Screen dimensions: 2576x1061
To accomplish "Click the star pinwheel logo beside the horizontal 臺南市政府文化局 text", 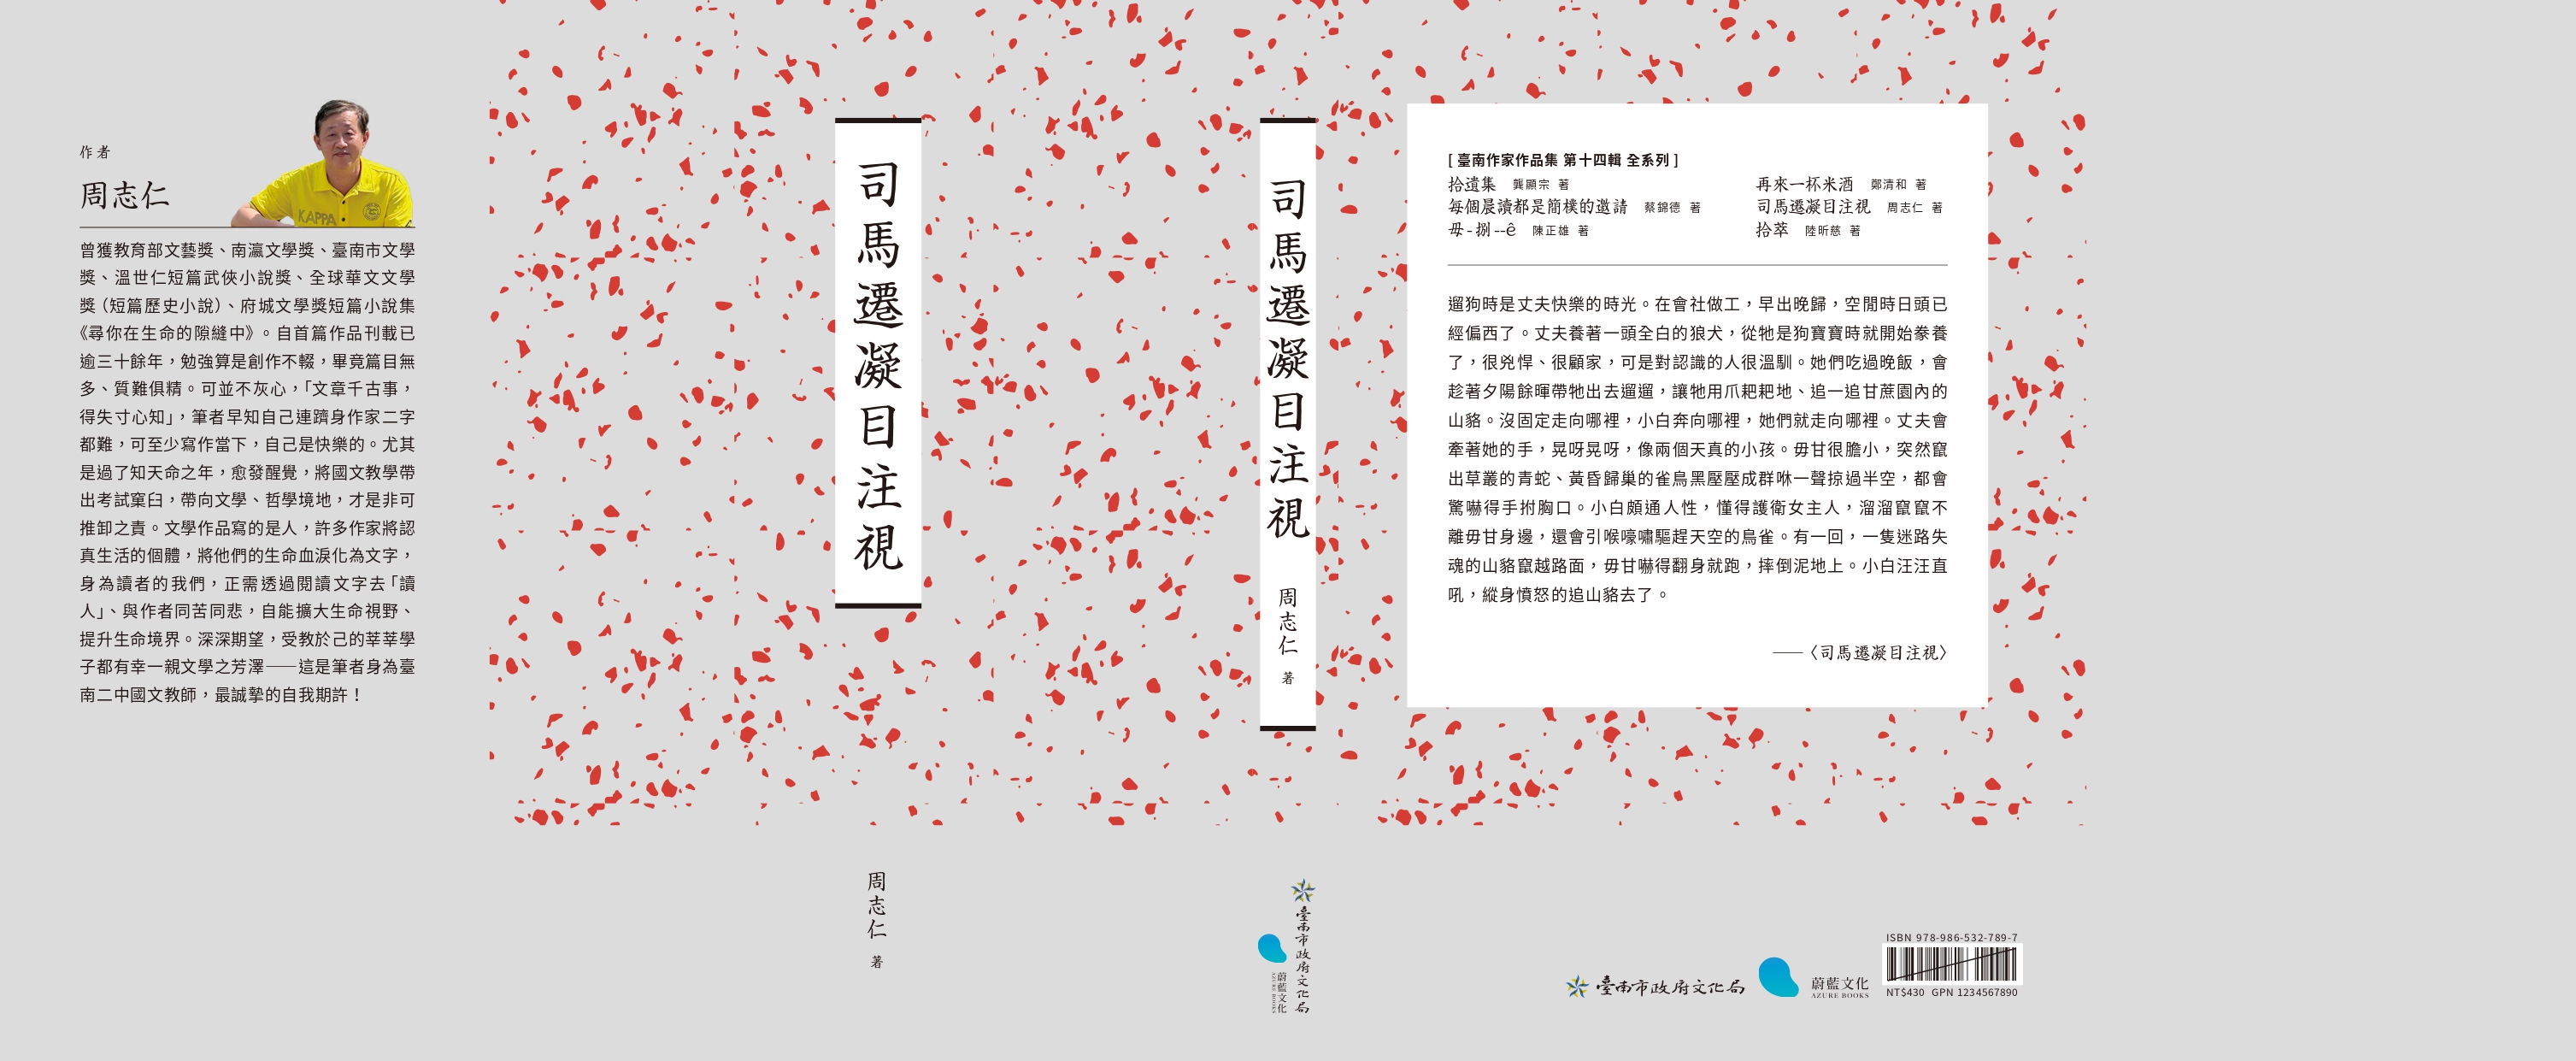I will [1577, 987].
